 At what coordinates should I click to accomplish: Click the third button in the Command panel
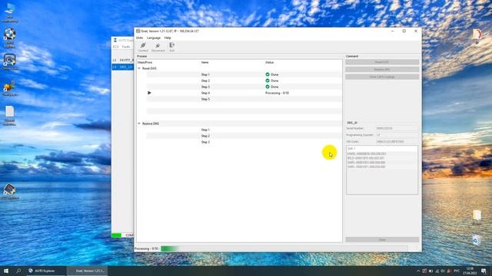click(x=382, y=77)
